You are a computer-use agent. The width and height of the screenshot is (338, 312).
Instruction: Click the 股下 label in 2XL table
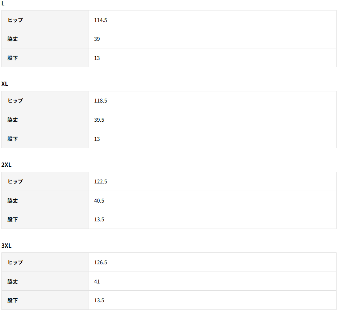click(13, 220)
